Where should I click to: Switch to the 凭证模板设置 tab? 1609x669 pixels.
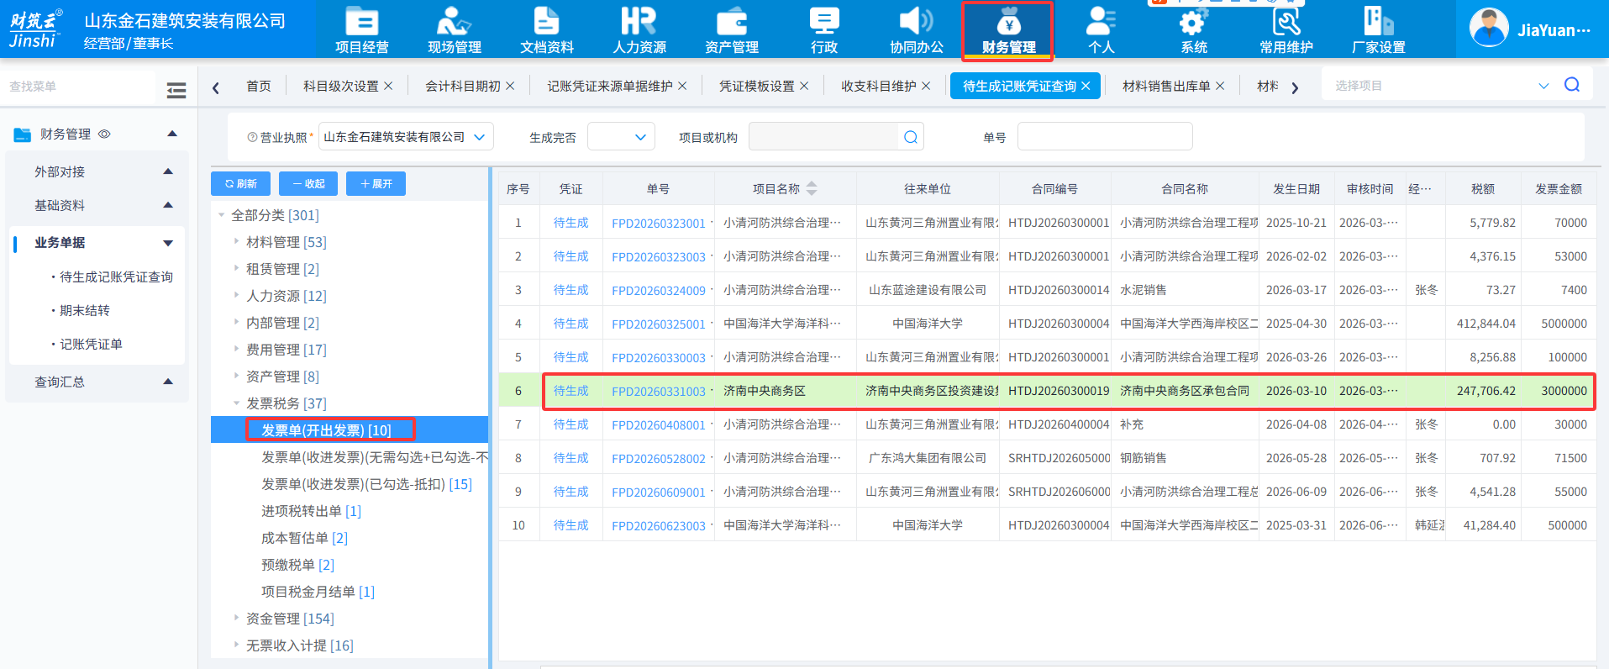click(756, 86)
